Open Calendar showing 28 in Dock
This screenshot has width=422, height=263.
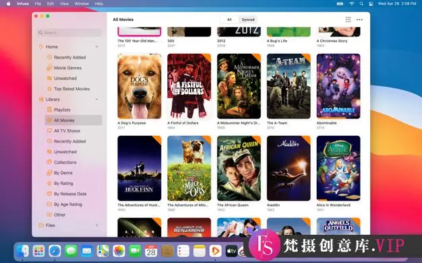tap(151, 251)
